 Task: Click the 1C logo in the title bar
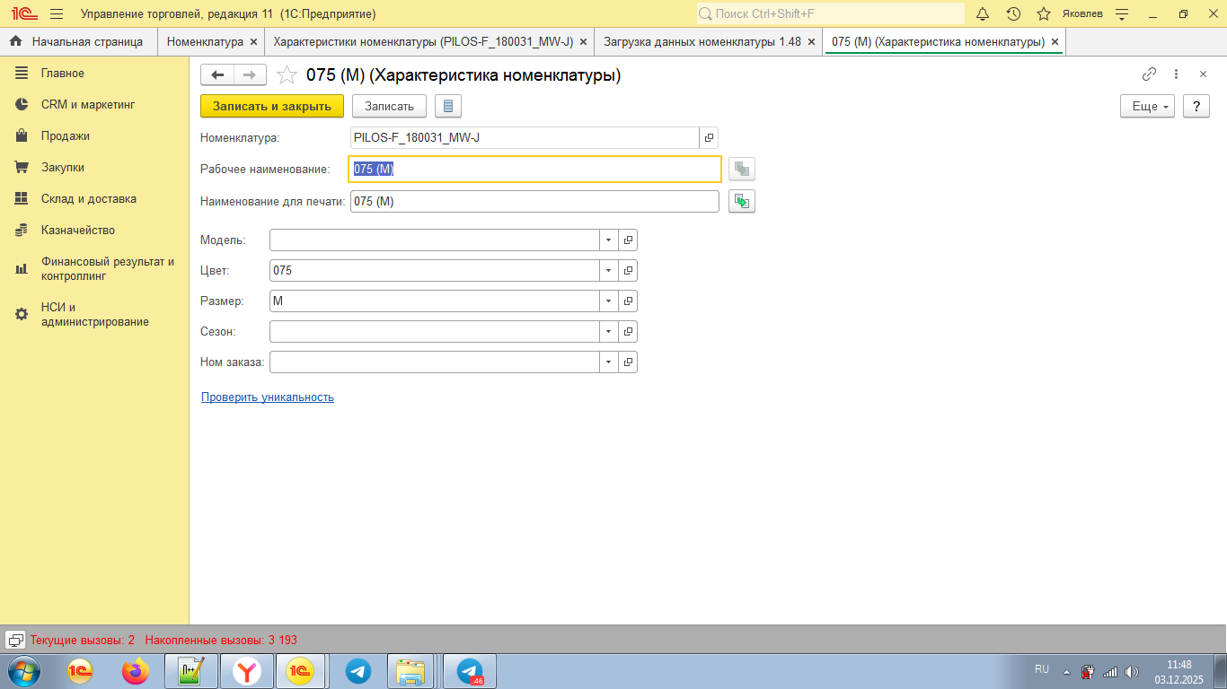pyautogui.click(x=23, y=14)
